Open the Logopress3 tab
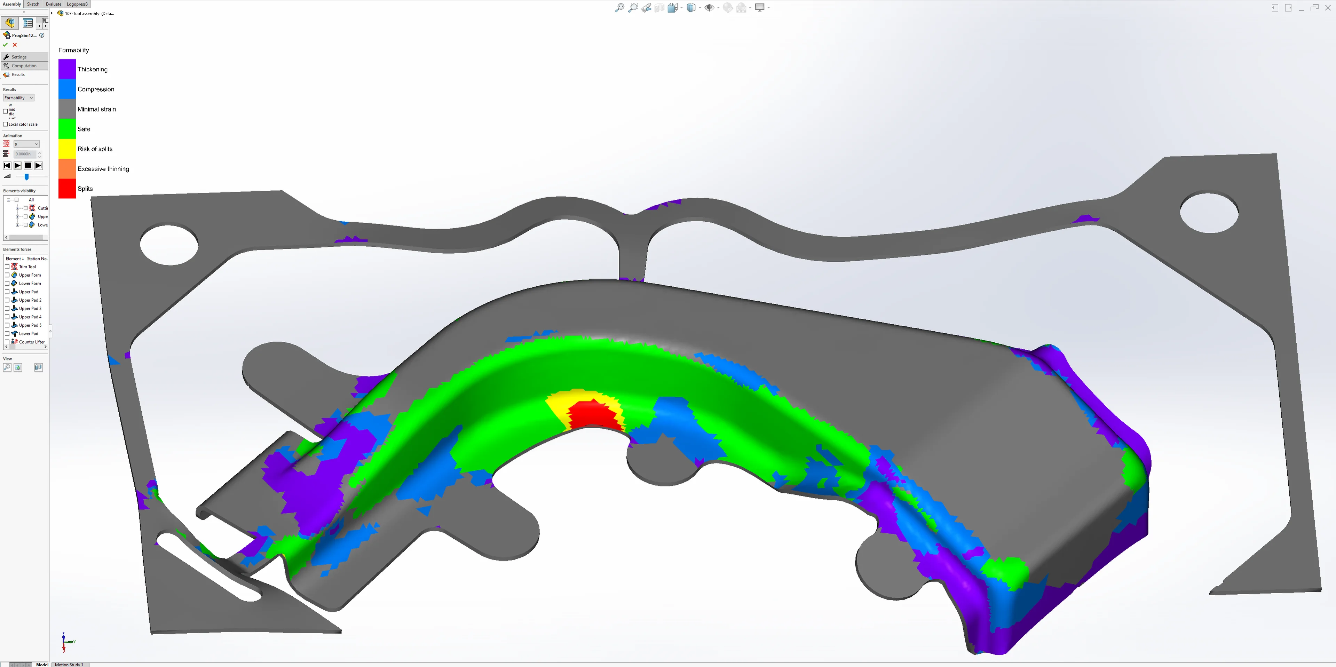Image resolution: width=1336 pixels, height=667 pixels. (77, 4)
